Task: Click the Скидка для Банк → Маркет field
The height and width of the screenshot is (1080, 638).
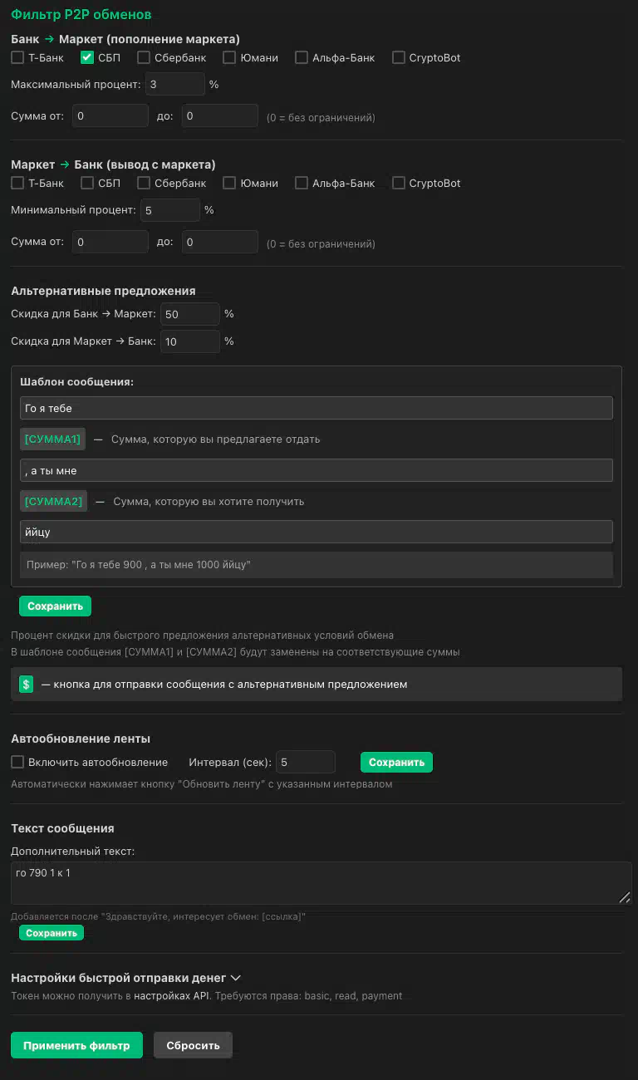Action: (x=189, y=315)
